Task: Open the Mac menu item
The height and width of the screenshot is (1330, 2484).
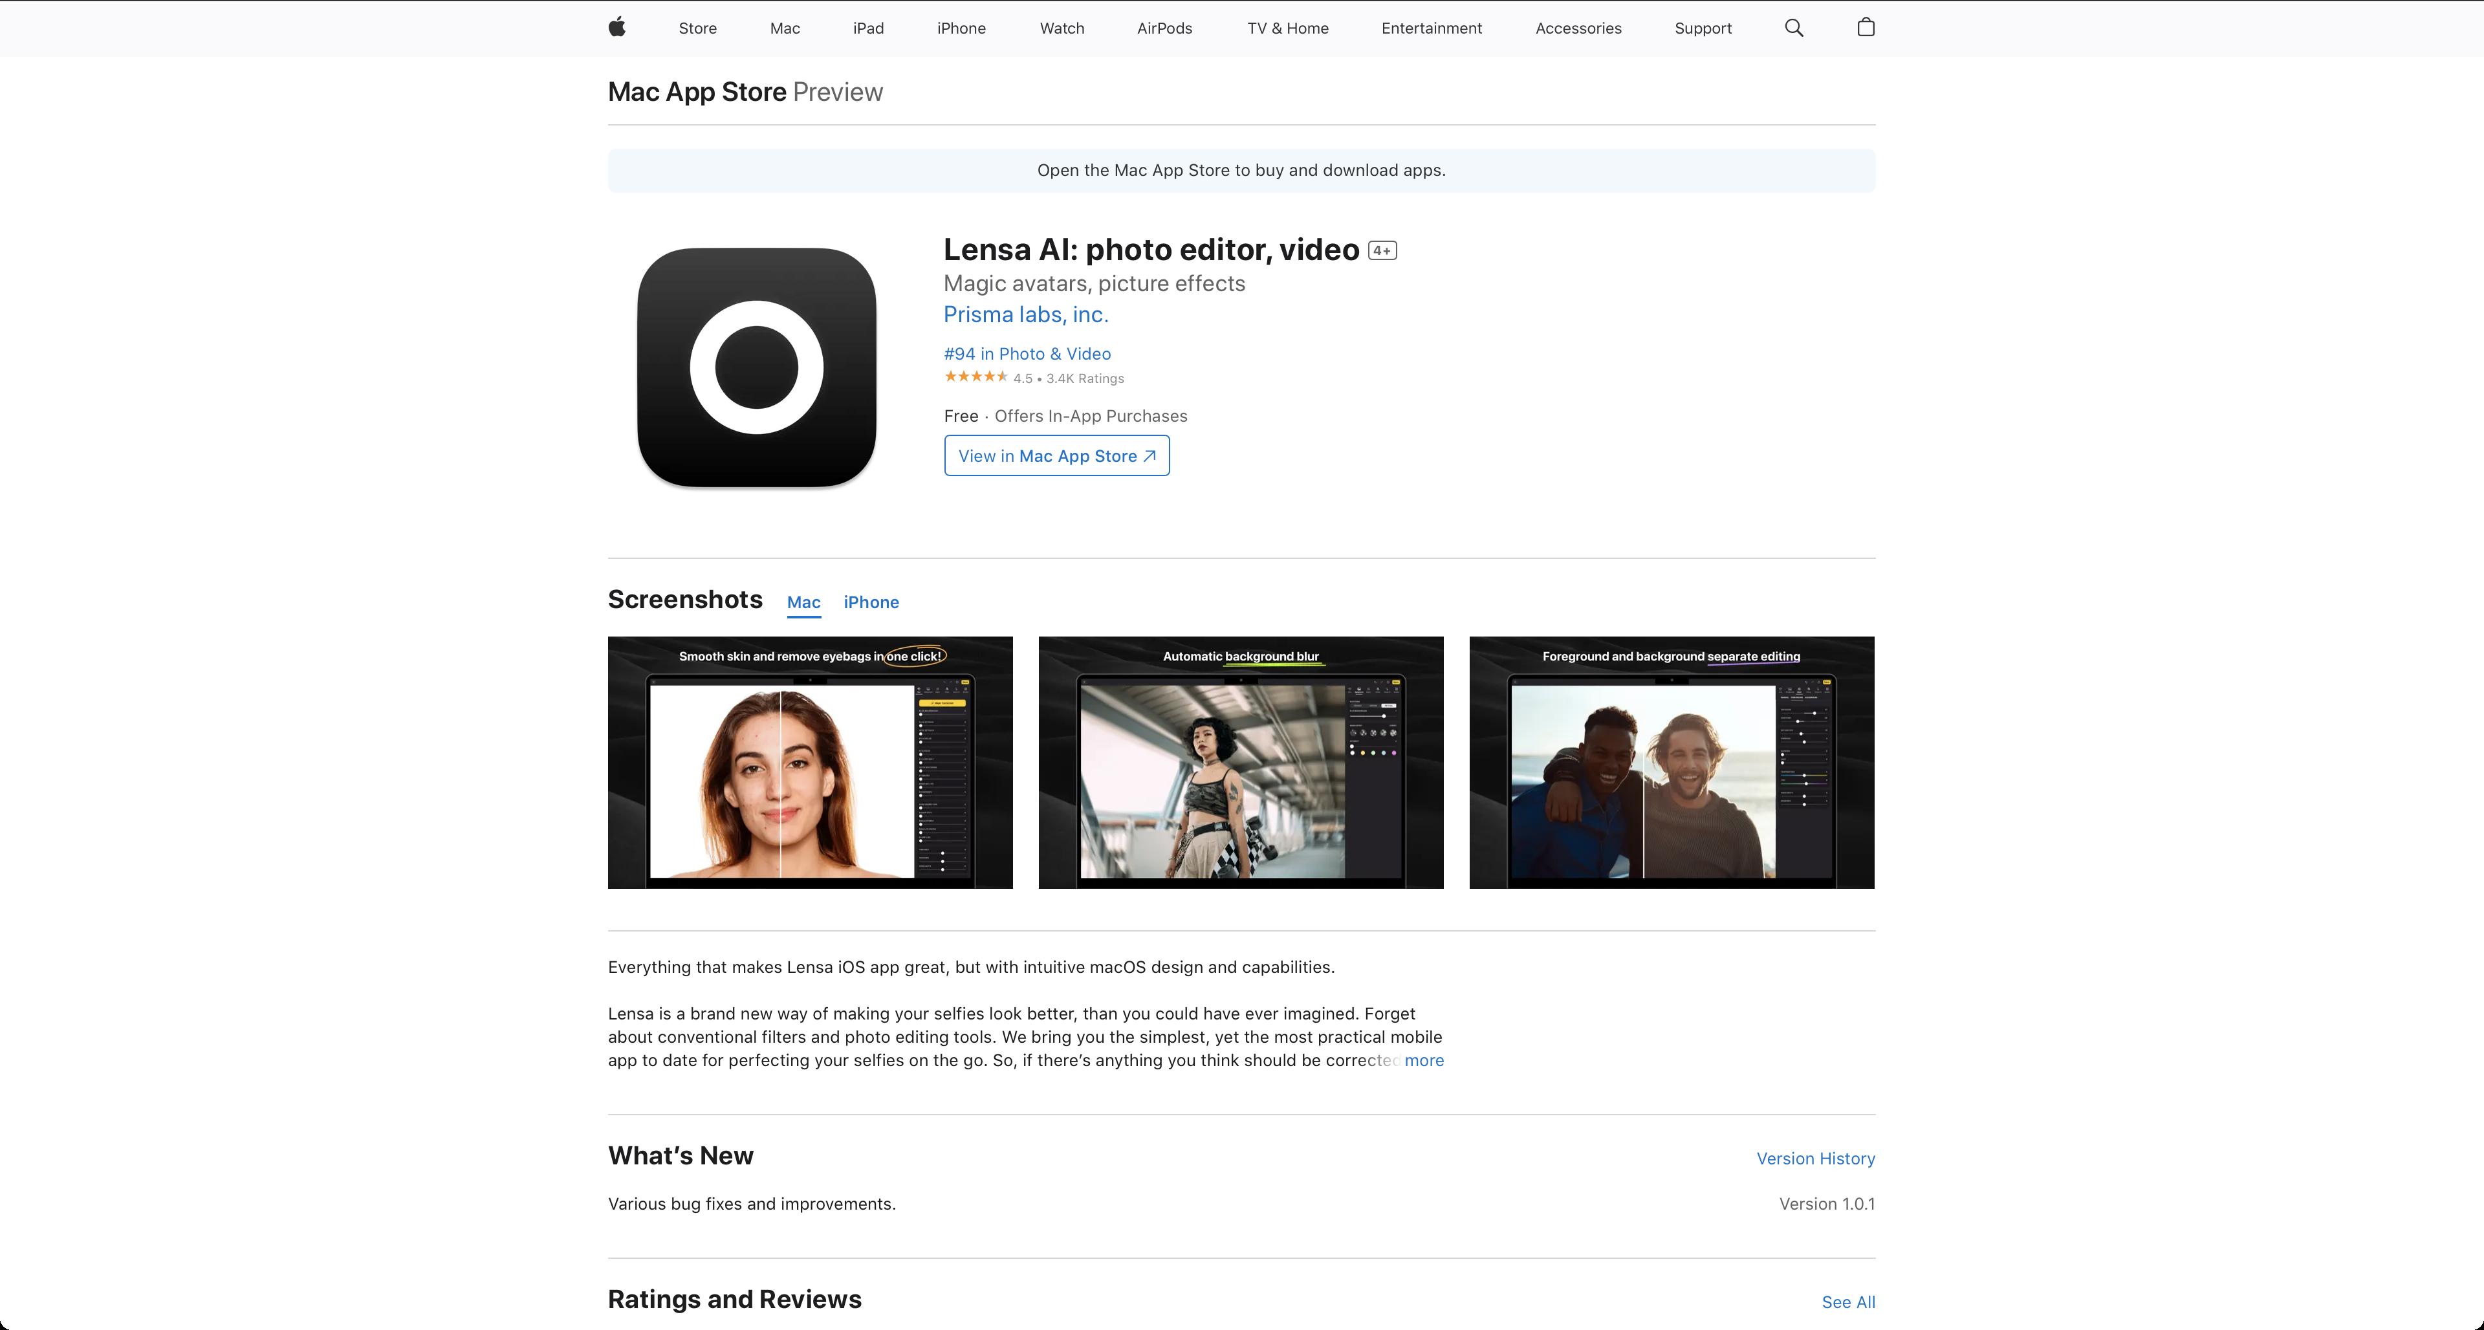Action: (785, 28)
